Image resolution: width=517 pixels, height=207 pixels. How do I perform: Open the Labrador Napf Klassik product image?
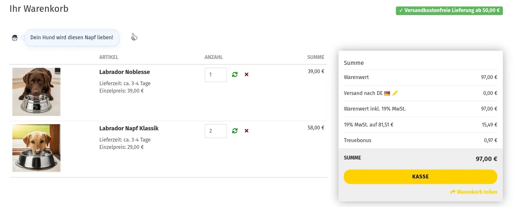37,148
